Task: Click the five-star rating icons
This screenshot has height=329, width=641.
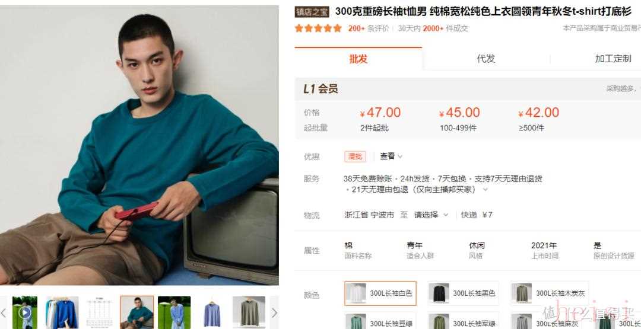Action: click(x=318, y=28)
